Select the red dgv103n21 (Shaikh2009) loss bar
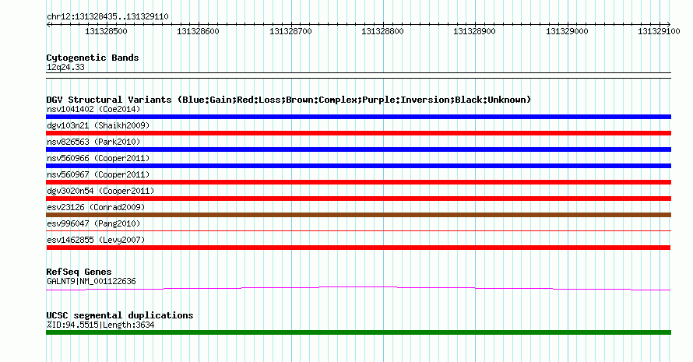Image resolution: width=693 pixels, height=362 pixels. point(358,133)
